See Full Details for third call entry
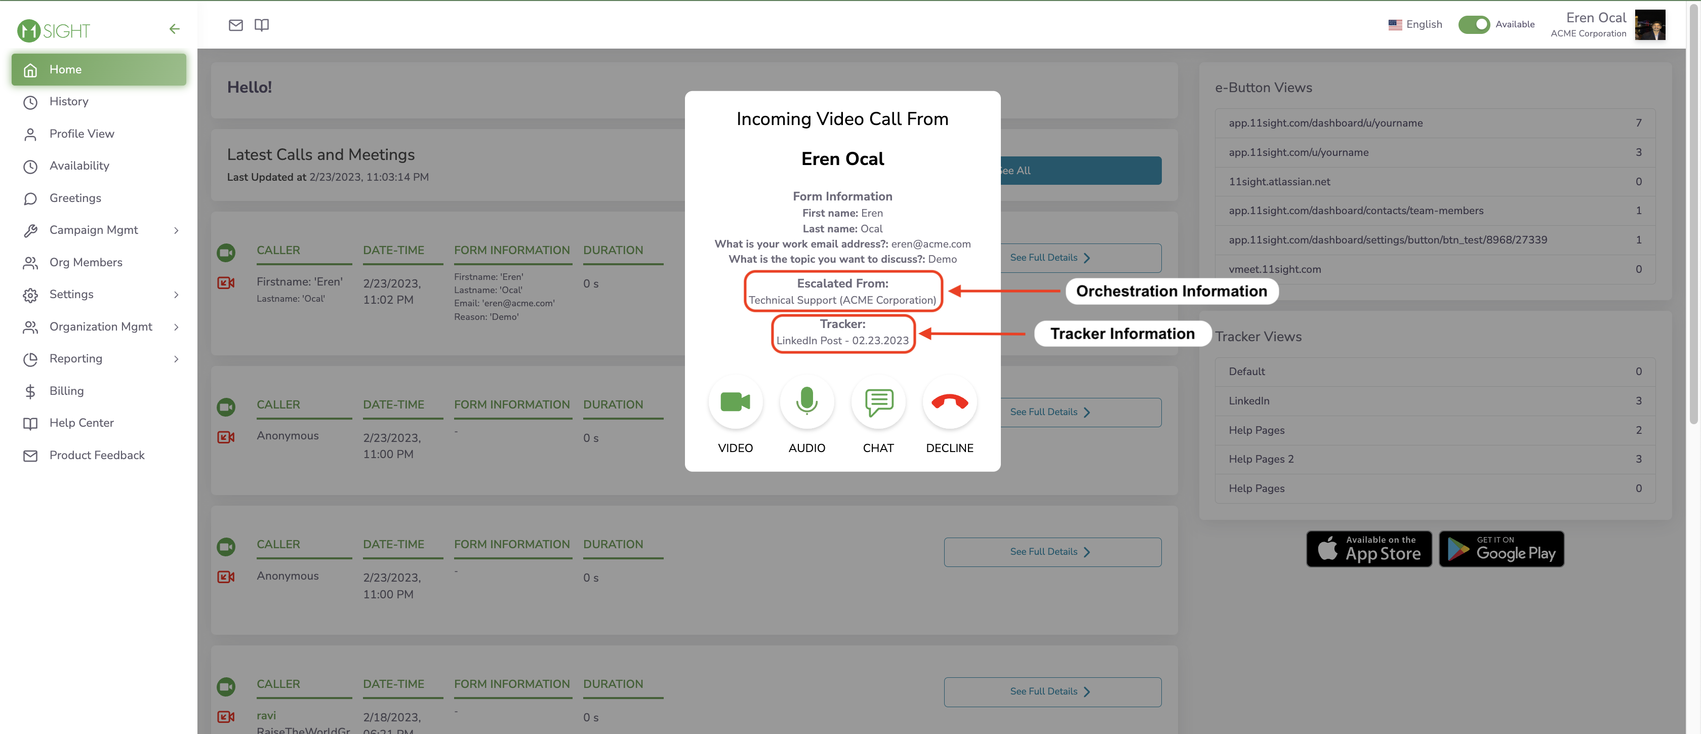This screenshot has width=1701, height=734. pyautogui.click(x=1052, y=552)
